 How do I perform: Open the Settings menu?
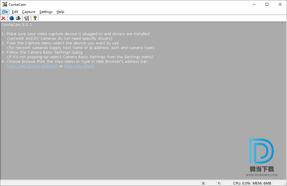point(46,12)
